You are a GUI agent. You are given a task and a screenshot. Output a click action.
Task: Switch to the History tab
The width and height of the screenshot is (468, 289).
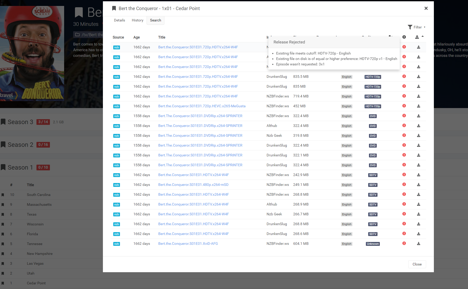pyautogui.click(x=137, y=20)
